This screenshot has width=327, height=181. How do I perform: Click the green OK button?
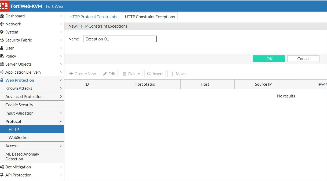pos(269,59)
